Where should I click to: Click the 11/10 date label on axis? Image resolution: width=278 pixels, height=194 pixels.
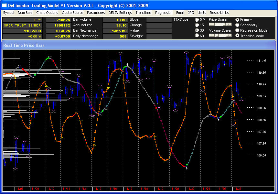[x=51, y=189]
